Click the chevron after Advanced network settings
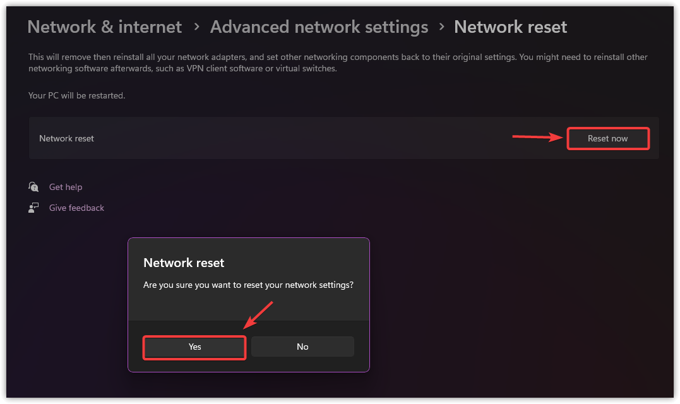 (441, 27)
